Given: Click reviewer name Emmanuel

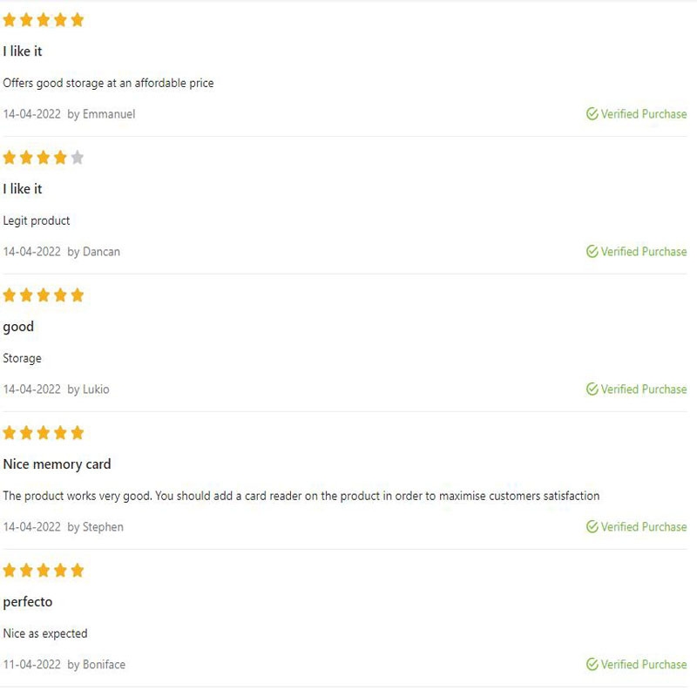Looking at the screenshot, I should pos(109,114).
